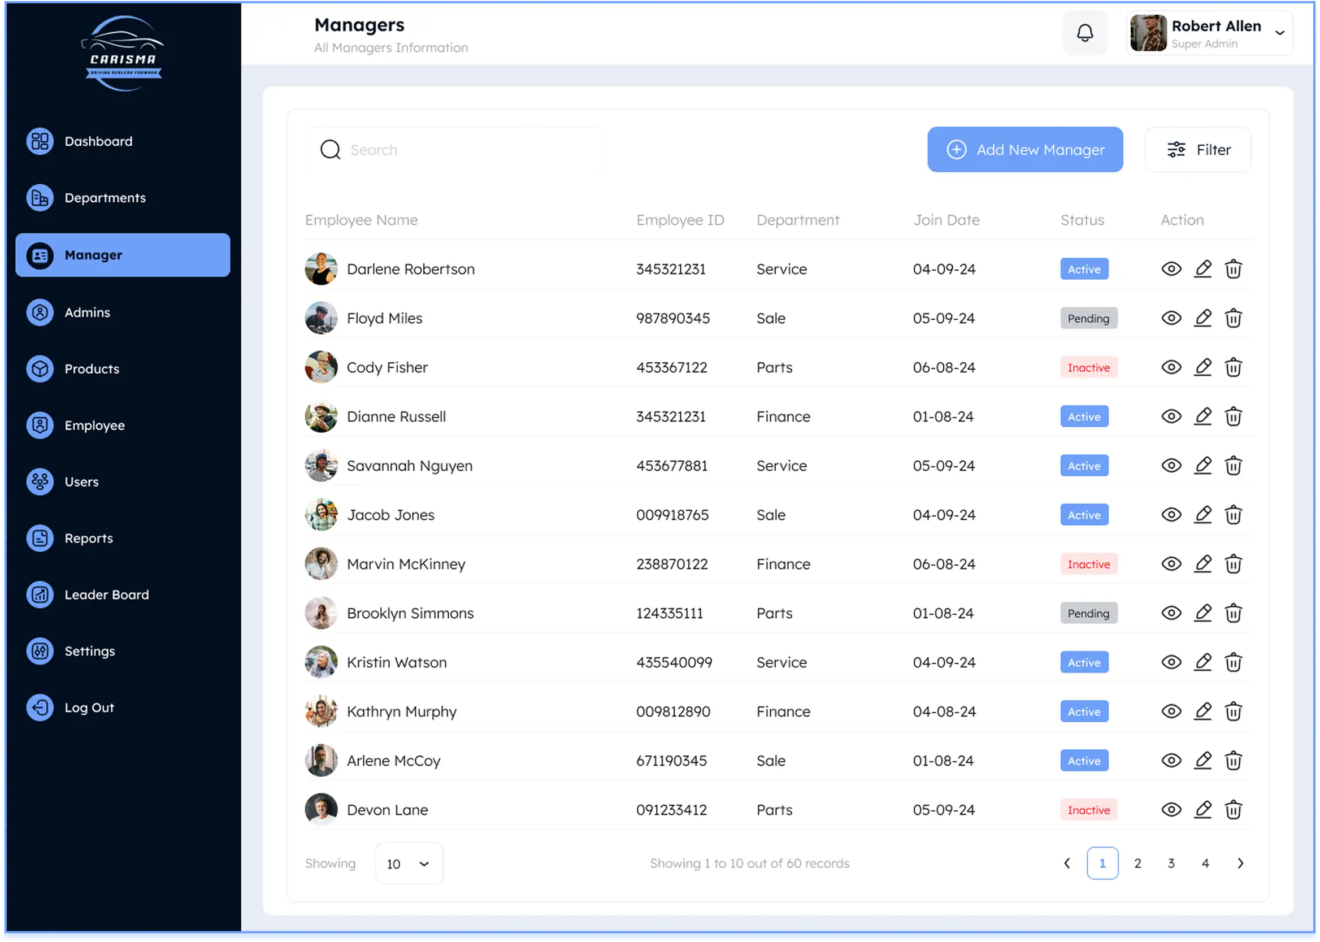Click the search magnifier icon

331,150
